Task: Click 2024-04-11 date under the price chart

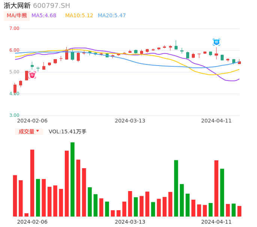Action: (217, 121)
